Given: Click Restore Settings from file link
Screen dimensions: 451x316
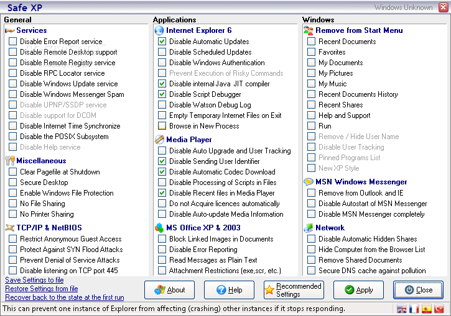Looking at the screenshot, I should (x=42, y=289).
